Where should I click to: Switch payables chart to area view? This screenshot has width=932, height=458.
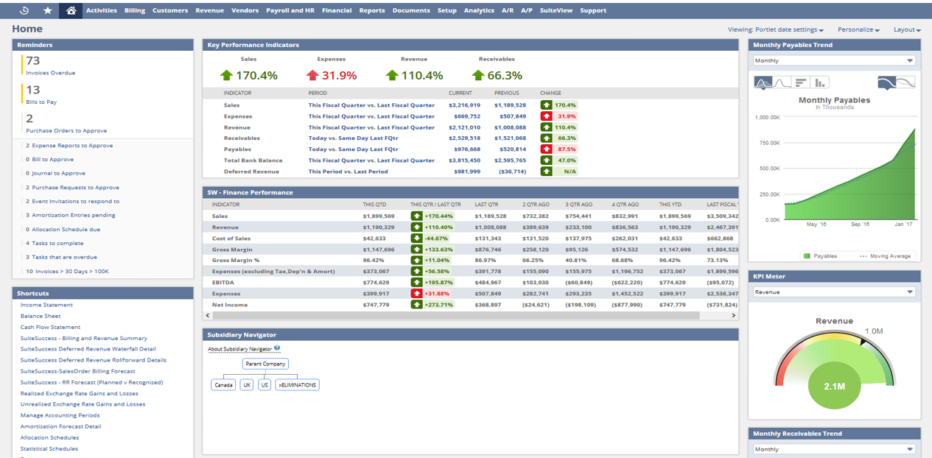[763, 82]
